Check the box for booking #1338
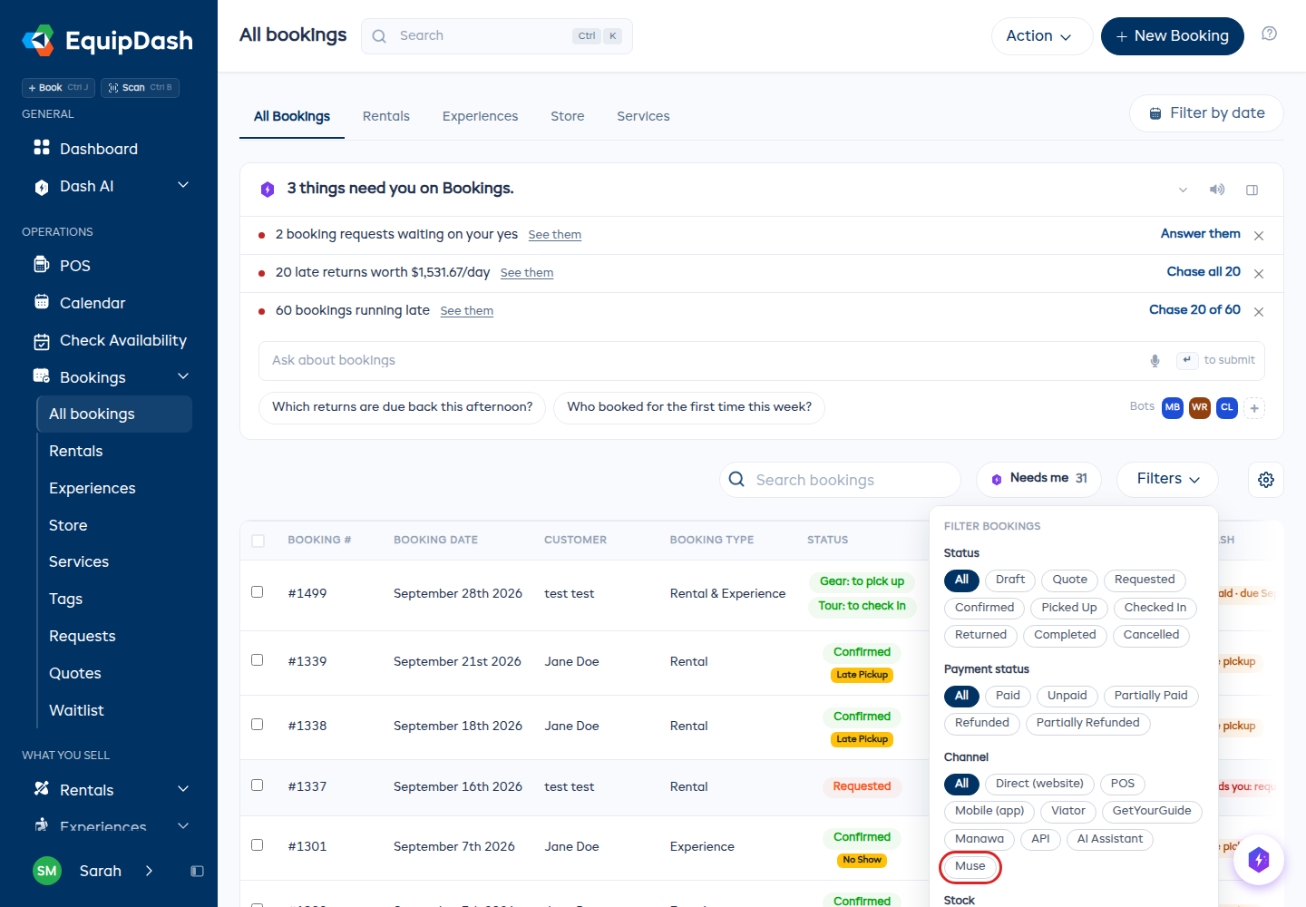1306x907 pixels. [258, 724]
